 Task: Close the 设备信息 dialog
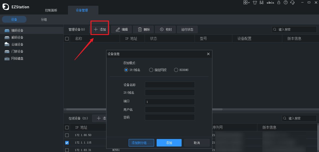pos(208,54)
